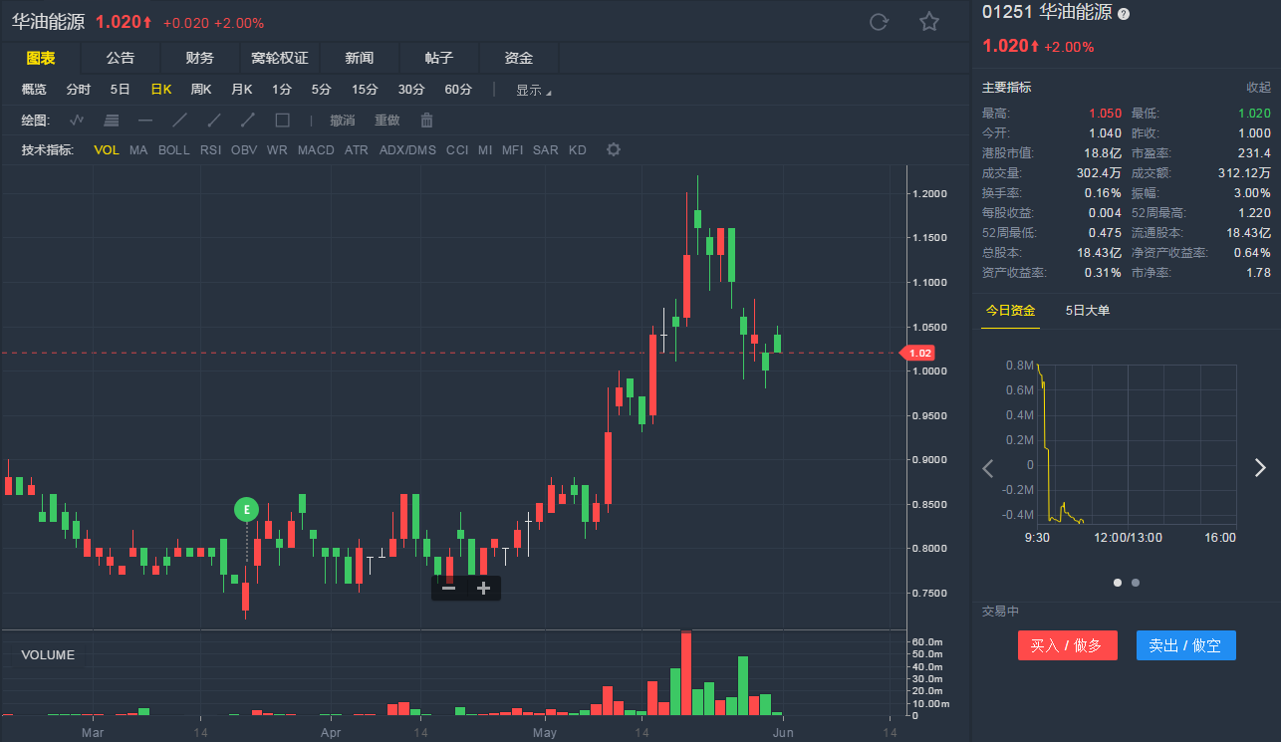Click the red 1.02 price tag
Image resolution: width=1281 pixels, height=742 pixels.
916,353
